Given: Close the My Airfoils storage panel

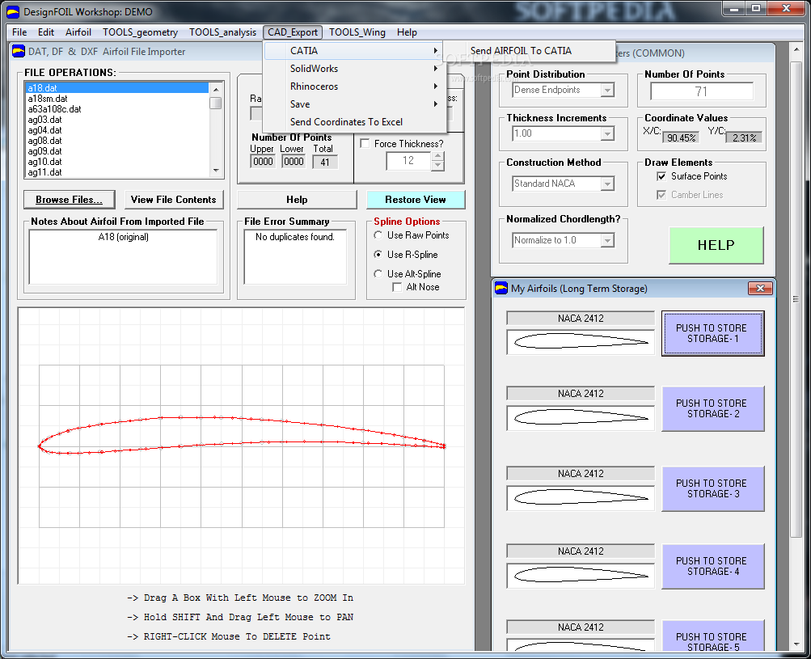Looking at the screenshot, I should pyautogui.click(x=760, y=288).
